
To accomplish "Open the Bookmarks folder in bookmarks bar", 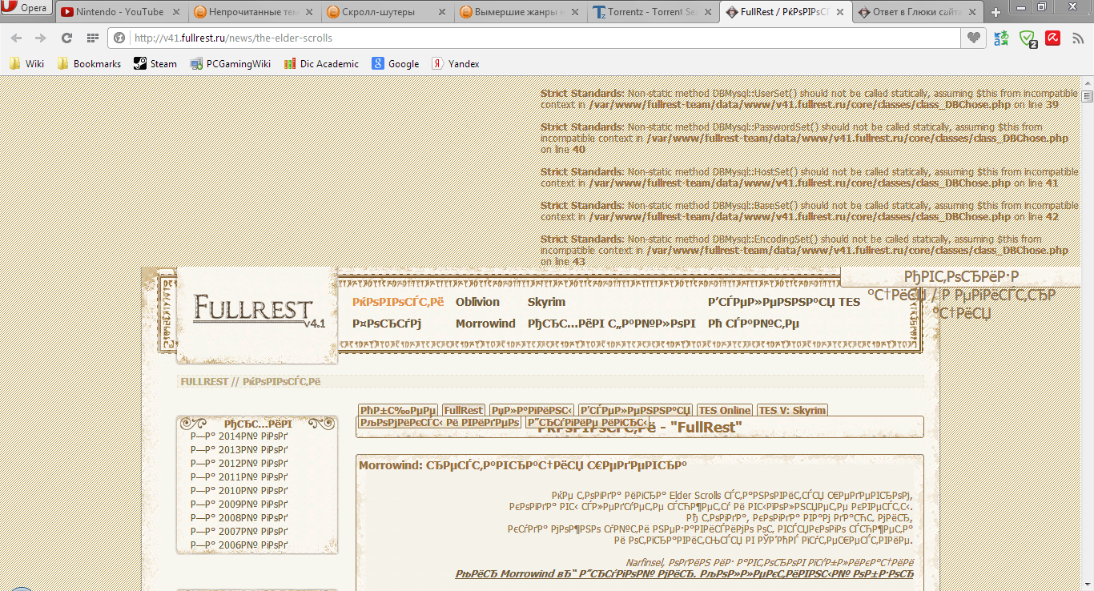I will tap(89, 63).
